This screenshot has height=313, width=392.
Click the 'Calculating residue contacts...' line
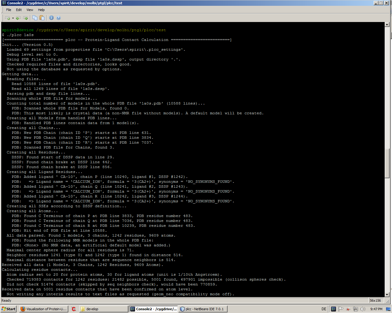click(40, 270)
